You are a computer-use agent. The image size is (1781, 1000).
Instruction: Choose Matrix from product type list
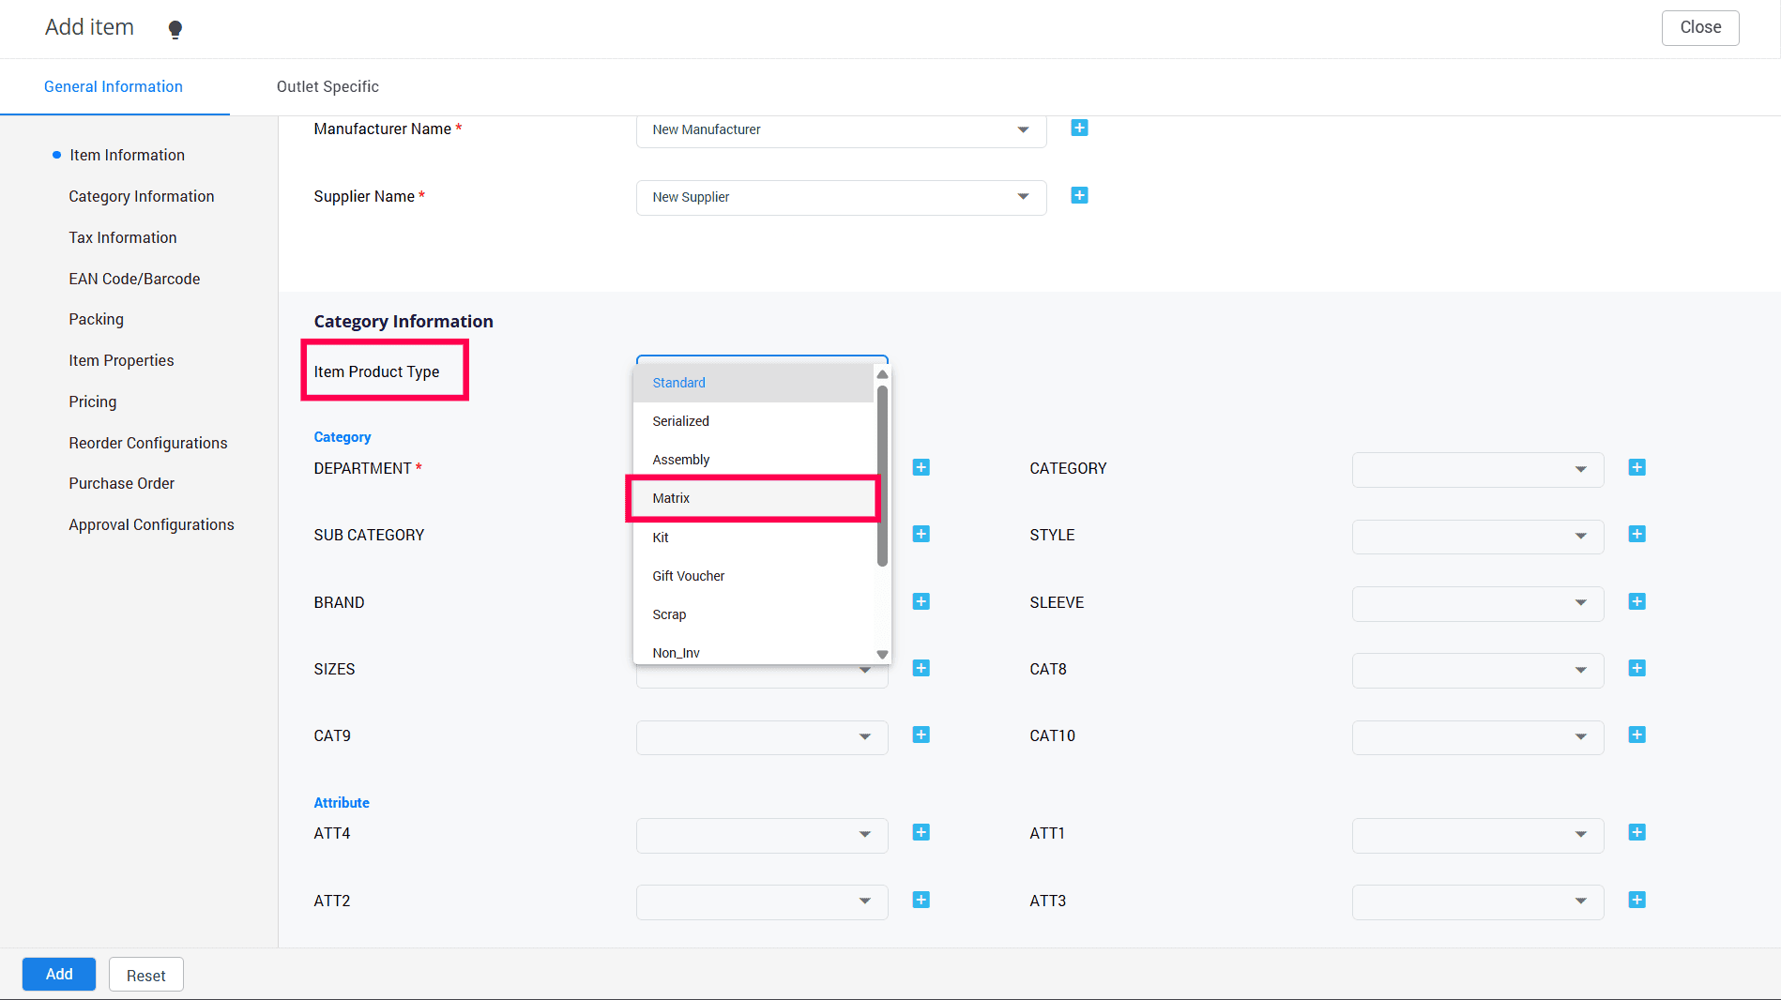click(753, 498)
